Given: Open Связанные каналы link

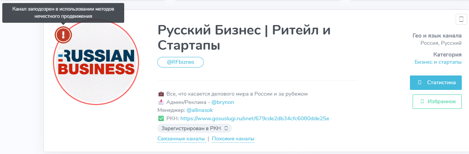Looking at the screenshot, I should pyautogui.click(x=181, y=139).
